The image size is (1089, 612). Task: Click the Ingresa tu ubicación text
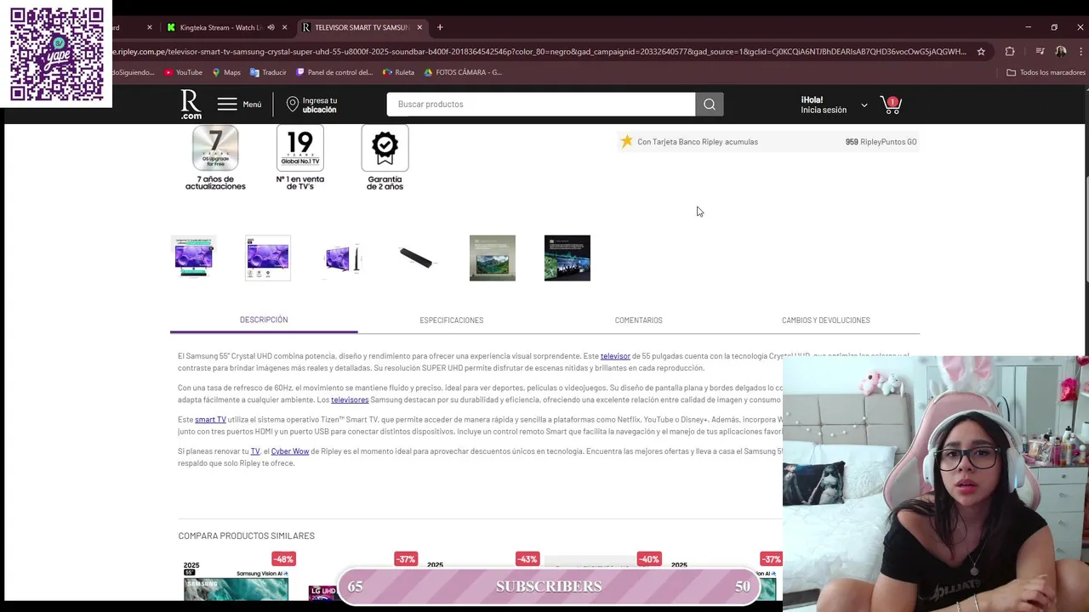coord(320,105)
